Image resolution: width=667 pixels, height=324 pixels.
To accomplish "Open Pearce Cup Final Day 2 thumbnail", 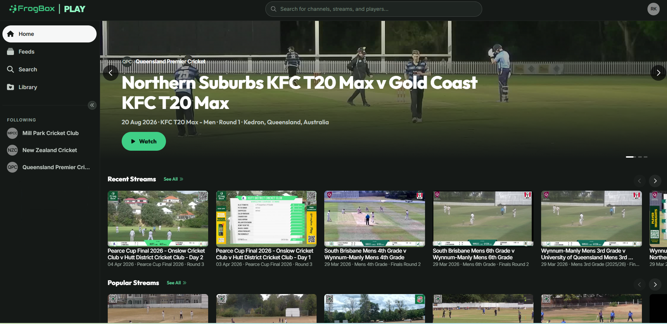I will click(158, 219).
